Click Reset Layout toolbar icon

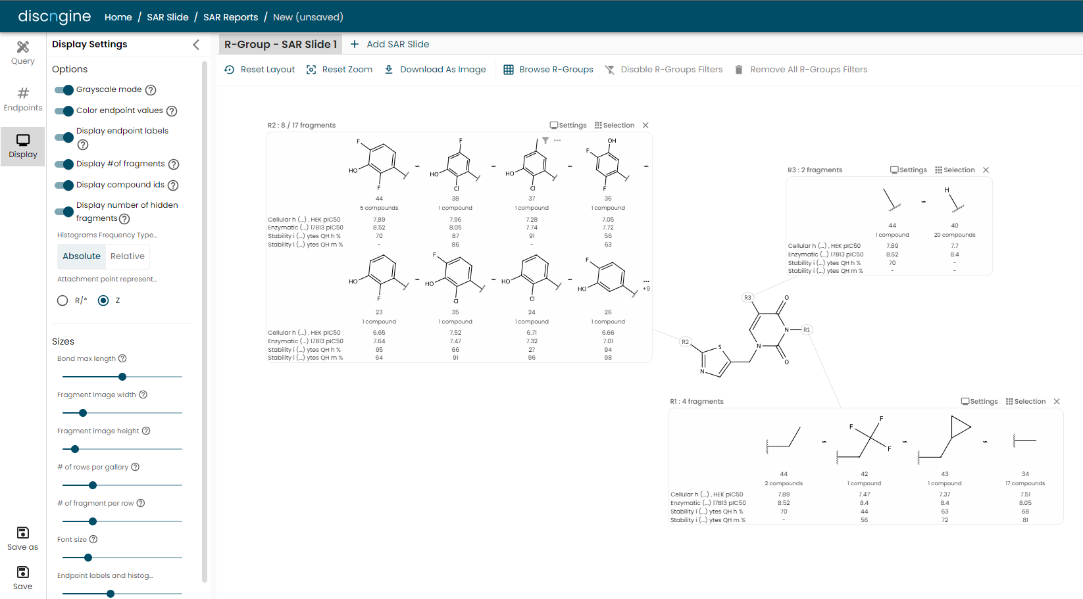click(x=229, y=70)
